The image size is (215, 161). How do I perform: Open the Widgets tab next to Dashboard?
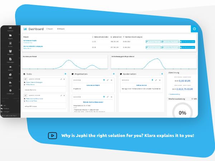coord(61,29)
